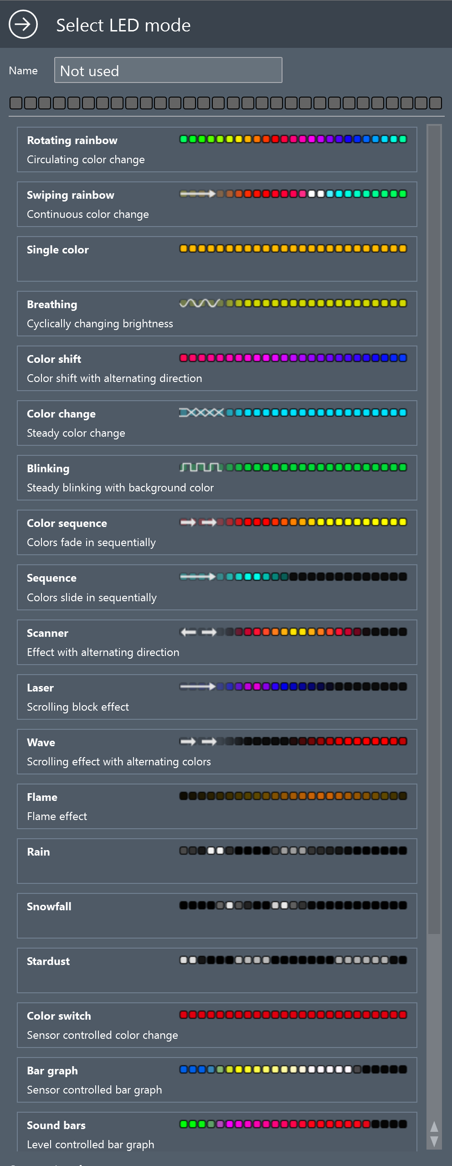This screenshot has height=1166, width=452.
Task: Click the scroll down arrow on scrollbar
Action: pyautogui.click(x=434, y=1141)
